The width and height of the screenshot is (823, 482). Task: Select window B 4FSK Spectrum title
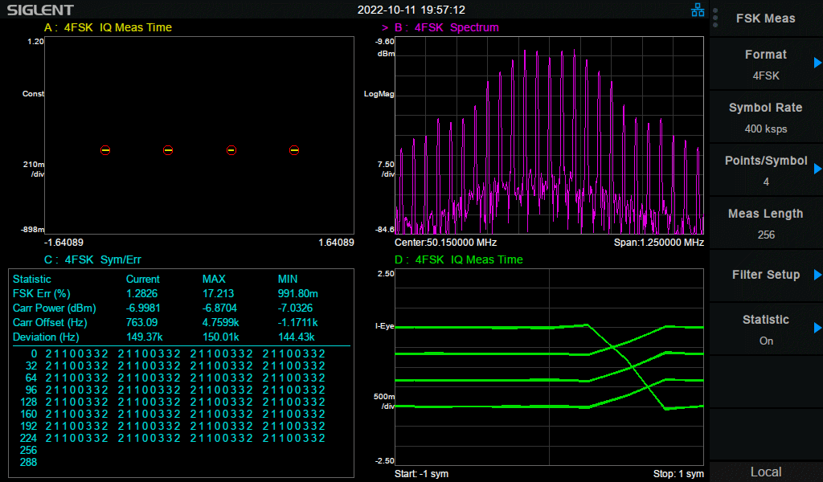click(x=446, y=27)
